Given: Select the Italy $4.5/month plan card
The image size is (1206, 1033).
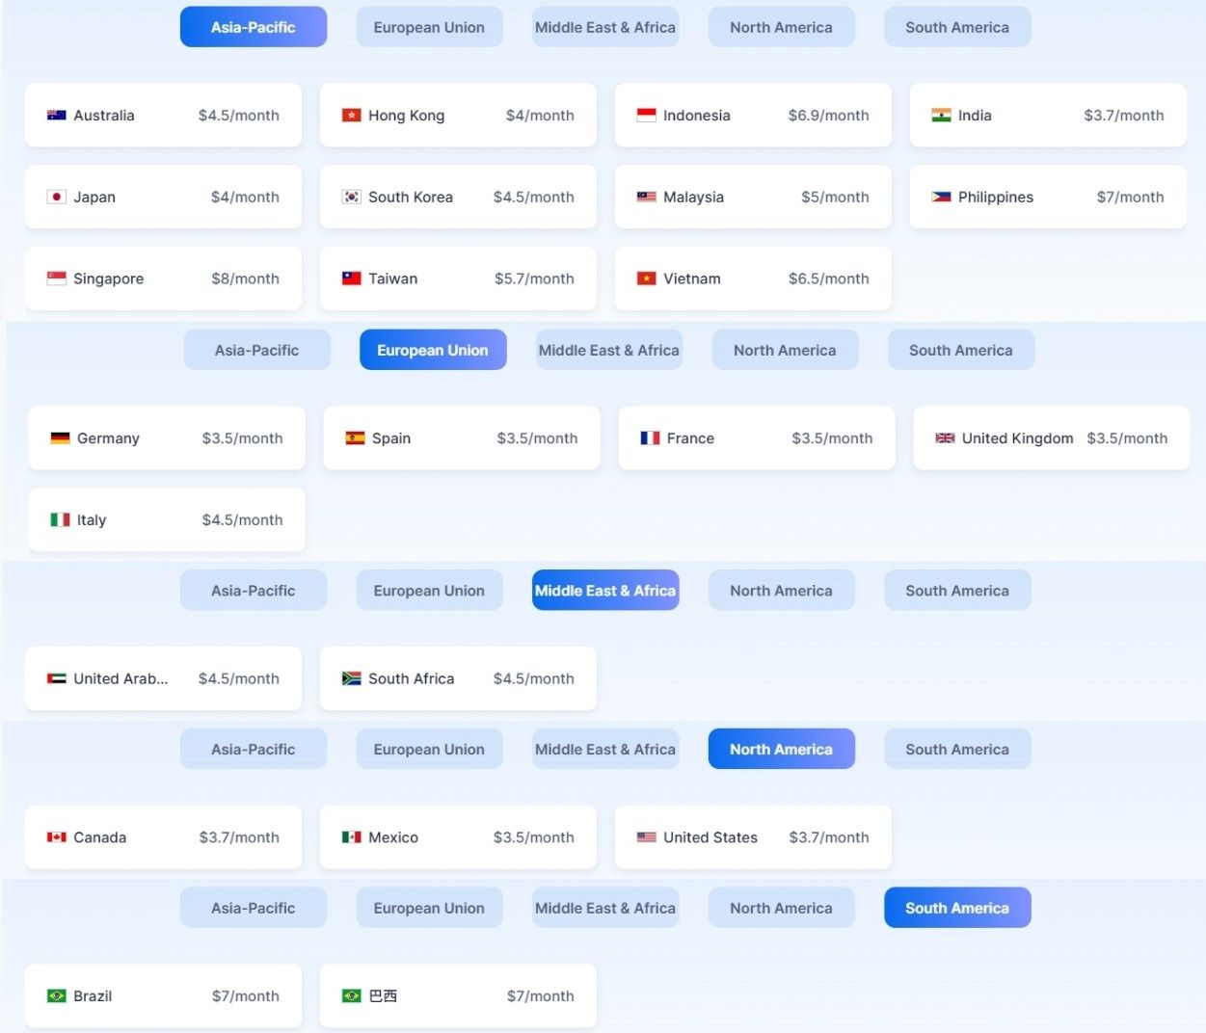Looking at the screenshot, I should pyautogui.click(x=167, y=520).
